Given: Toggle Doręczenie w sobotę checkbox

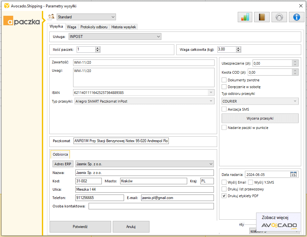Looking at the screenshot, I should [224, 87].
